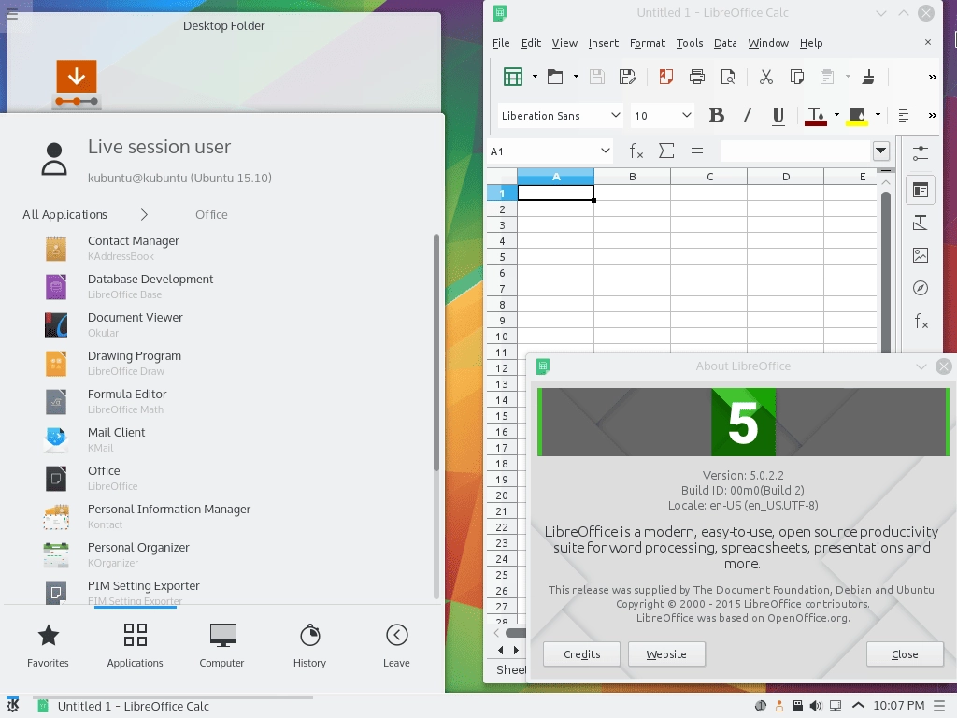Open the Leave tab in launcher
The image size is (957, 718).
coord(396,645)
